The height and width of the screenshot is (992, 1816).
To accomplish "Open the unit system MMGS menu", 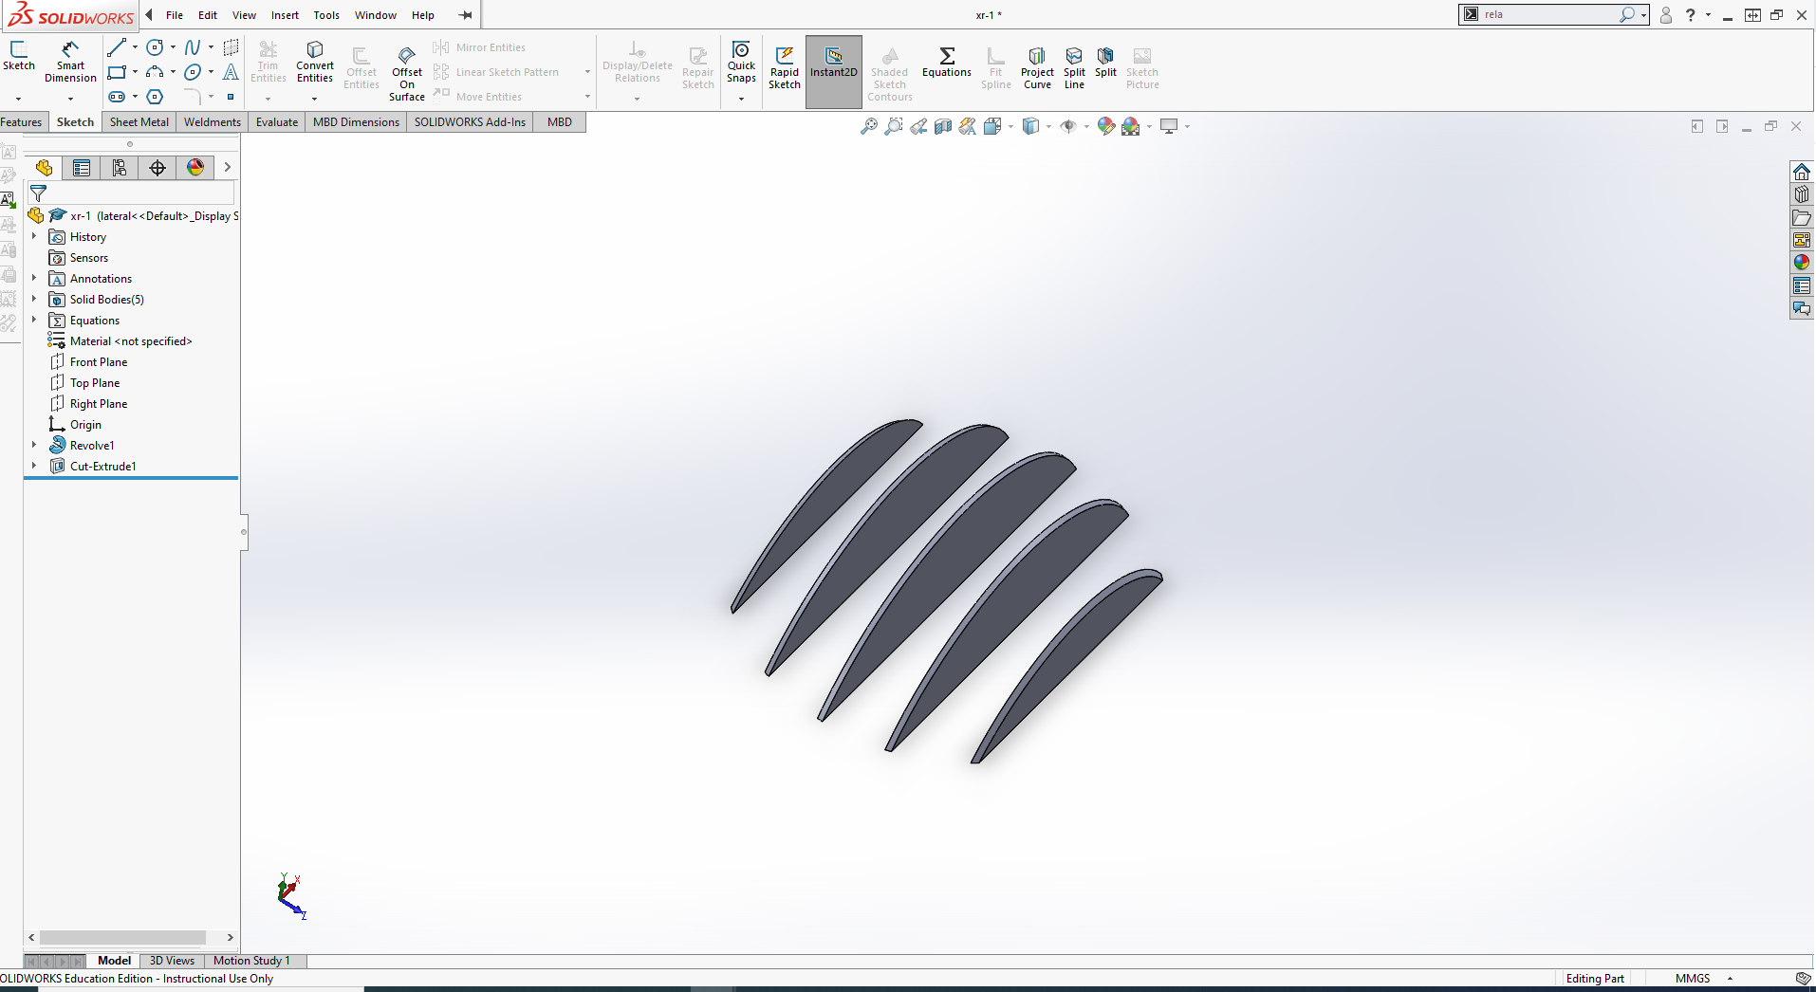I will pos(1703,979).
